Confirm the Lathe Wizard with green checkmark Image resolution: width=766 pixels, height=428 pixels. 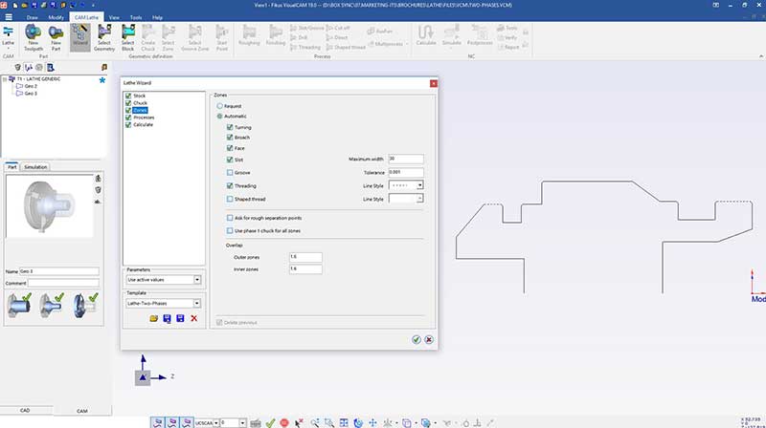tap(416, 339)
